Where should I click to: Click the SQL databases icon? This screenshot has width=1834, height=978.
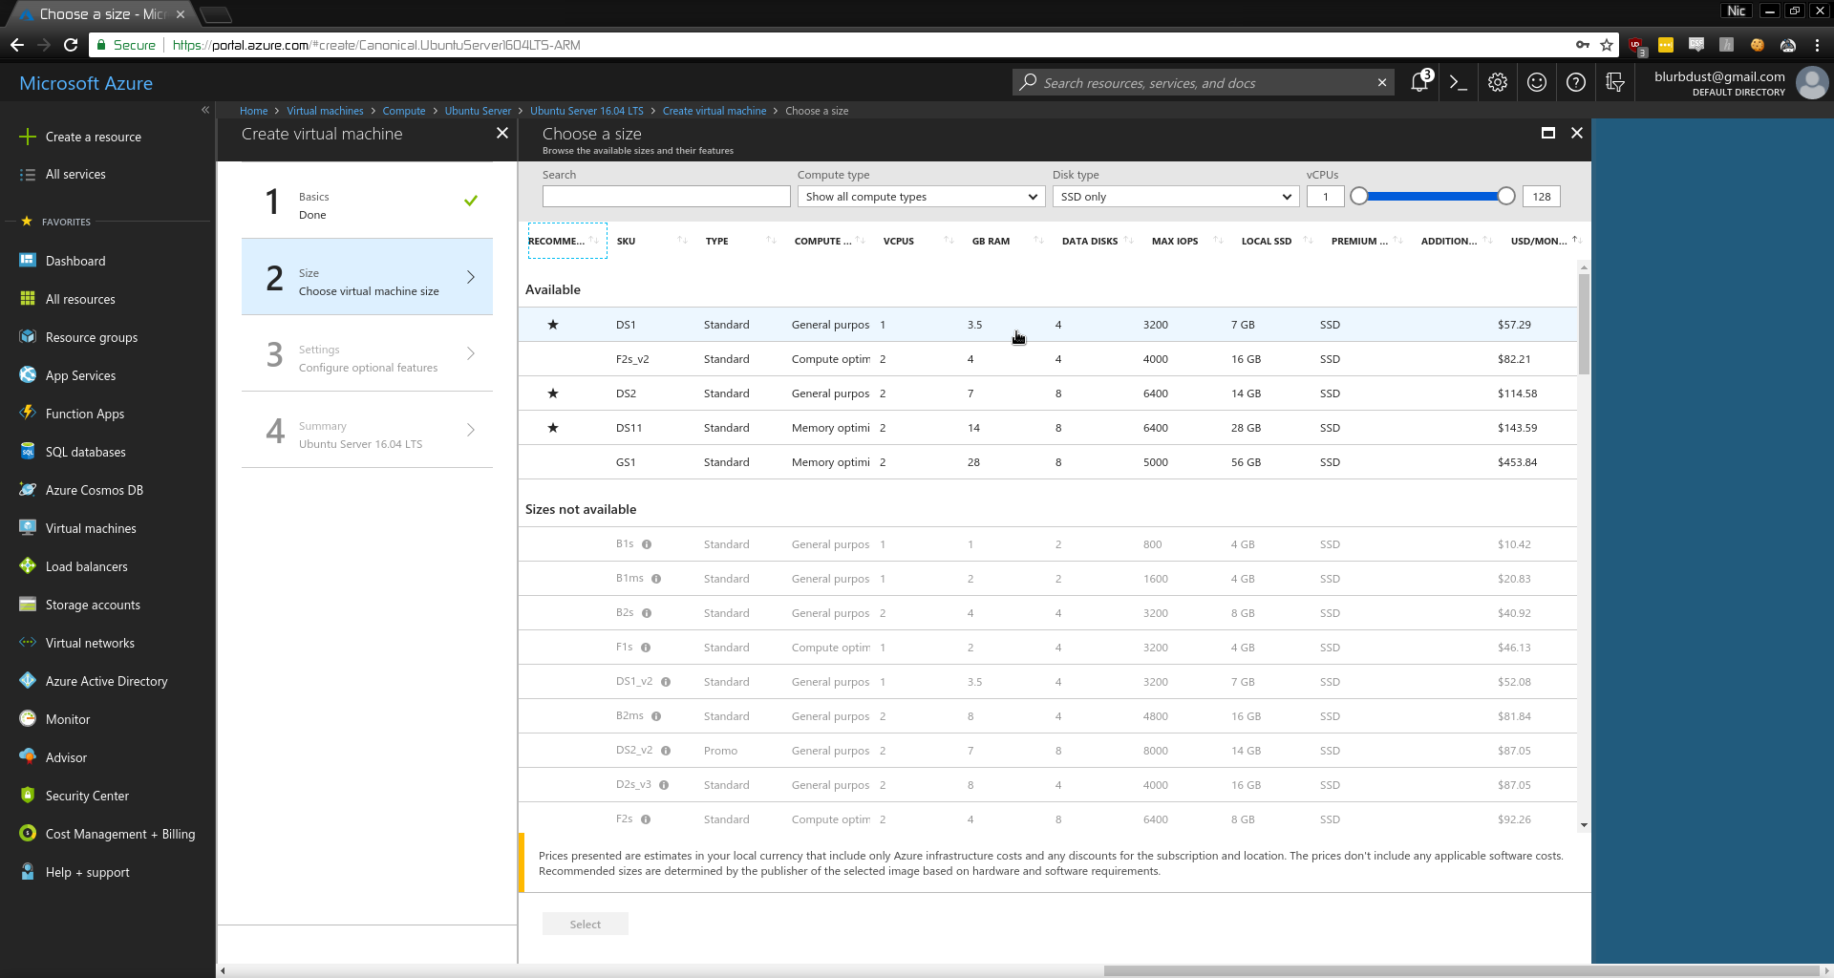pos(28,452)
